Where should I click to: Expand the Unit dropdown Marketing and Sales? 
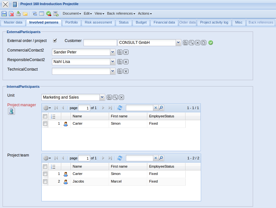(102, 97)
